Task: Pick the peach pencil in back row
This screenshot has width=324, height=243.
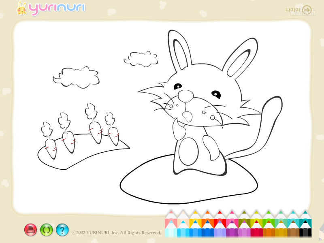Action: [183, 219]
